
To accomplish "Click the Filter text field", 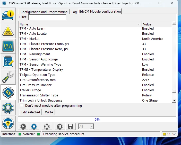I will (x=47, y=17).
